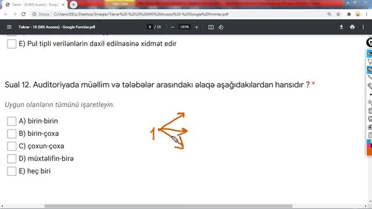Click the 183% zoom level field
Screen dimensions: 372x209
184,27
